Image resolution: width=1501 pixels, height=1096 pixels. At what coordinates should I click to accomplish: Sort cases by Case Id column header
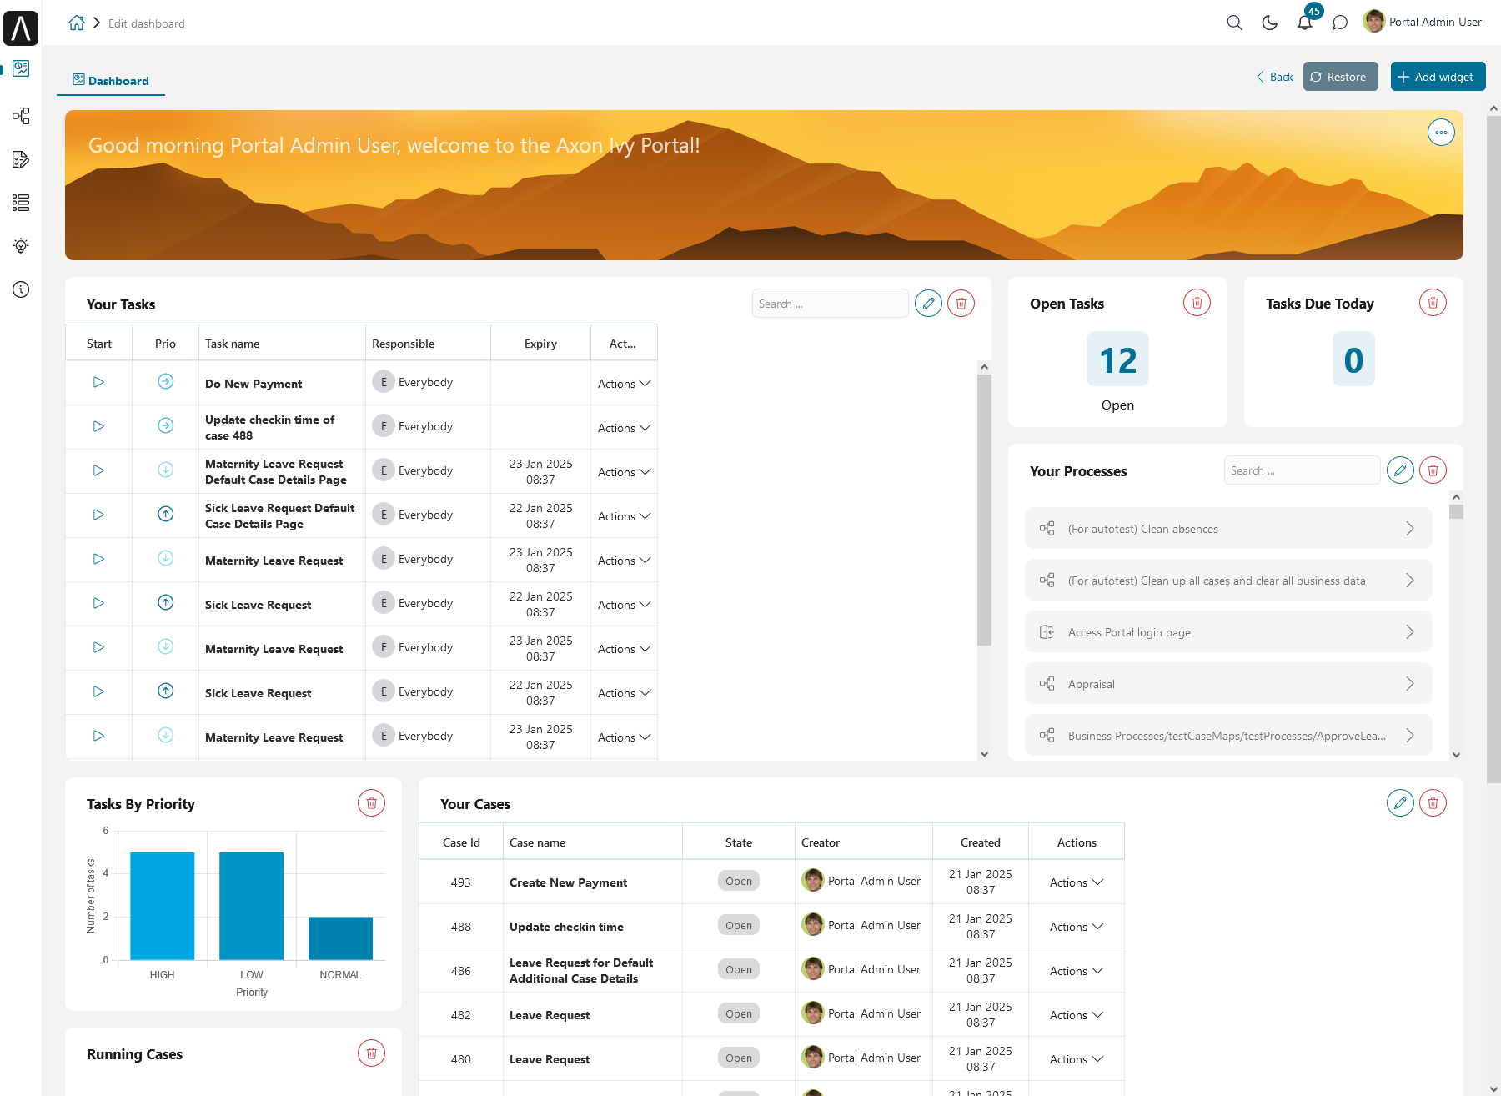[x=461, y=842]
